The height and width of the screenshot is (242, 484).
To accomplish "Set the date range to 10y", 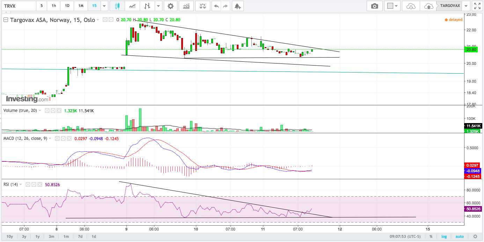I will (10, 236).
